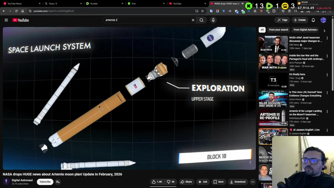Switch to the plain YouTube tab
Viewport: 334px width, 188px height.
[x=187, y=4]
